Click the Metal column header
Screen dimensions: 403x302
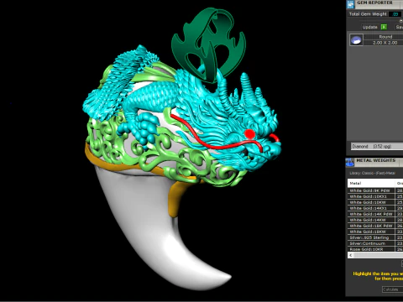tap(371, 183)
